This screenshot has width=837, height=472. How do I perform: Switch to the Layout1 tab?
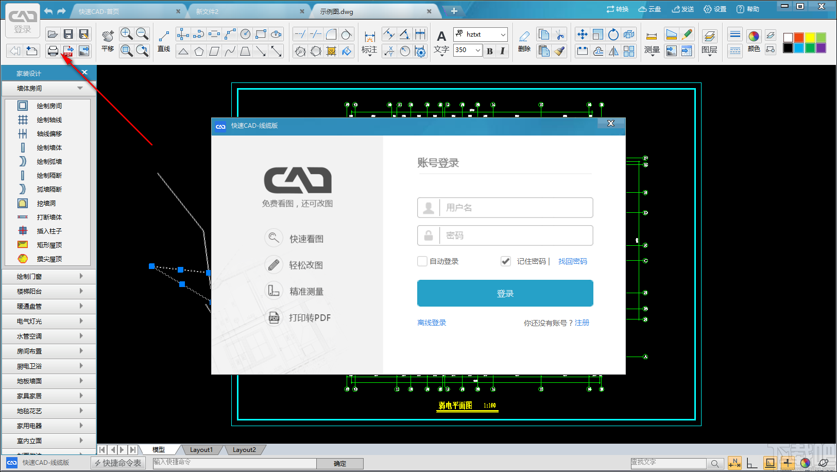[201, 449]
